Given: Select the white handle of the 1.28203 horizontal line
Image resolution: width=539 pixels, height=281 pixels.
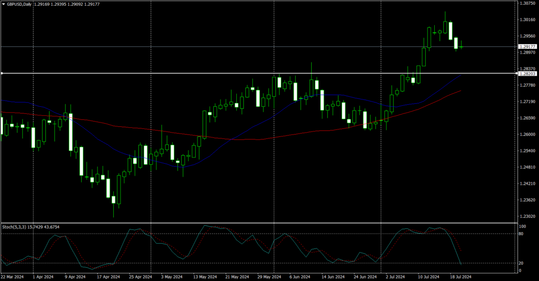Looking at the screenshot, I should point(2,73).
